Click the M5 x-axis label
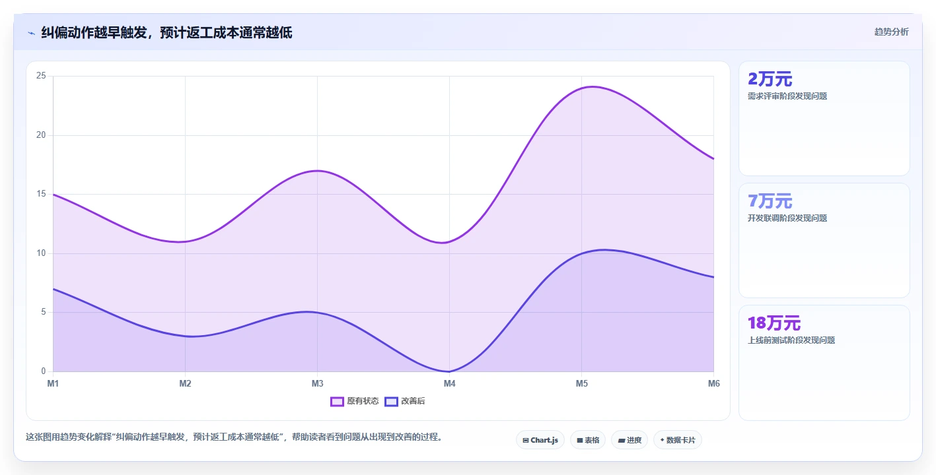The width and height of the screenshot is (936, 475). (x=581, y=383)
